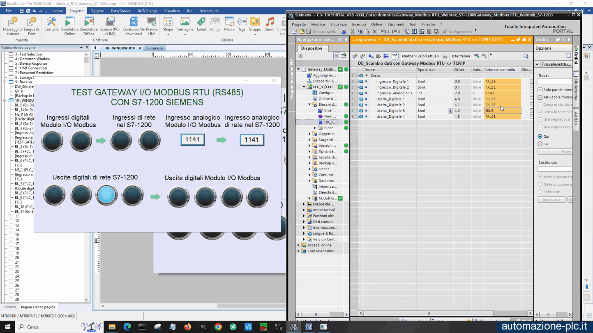Click the Delete X icon in TIA toolbar

click(374, 32)
